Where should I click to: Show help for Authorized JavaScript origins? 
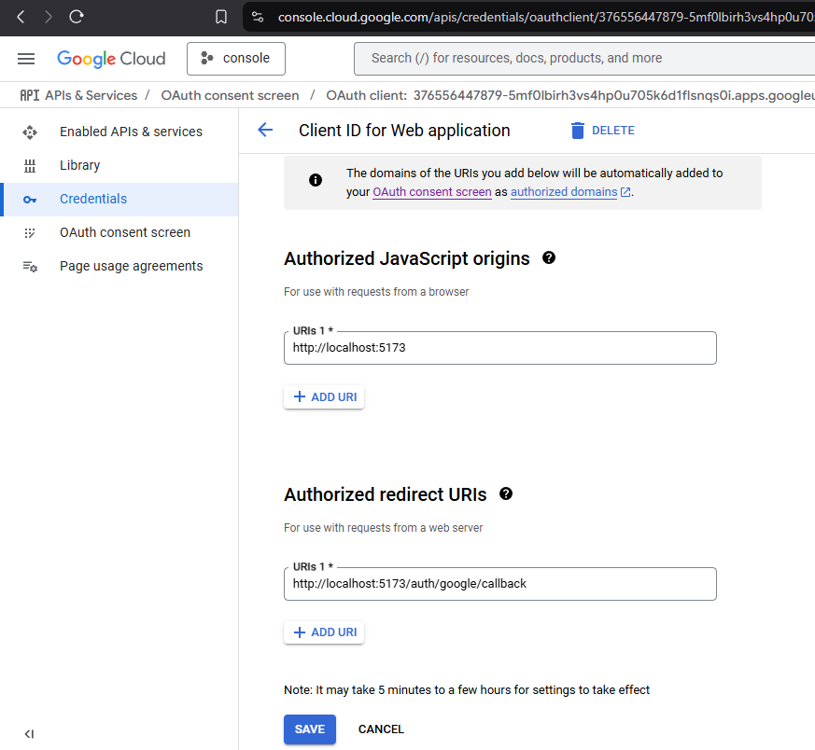coord(549,257)
